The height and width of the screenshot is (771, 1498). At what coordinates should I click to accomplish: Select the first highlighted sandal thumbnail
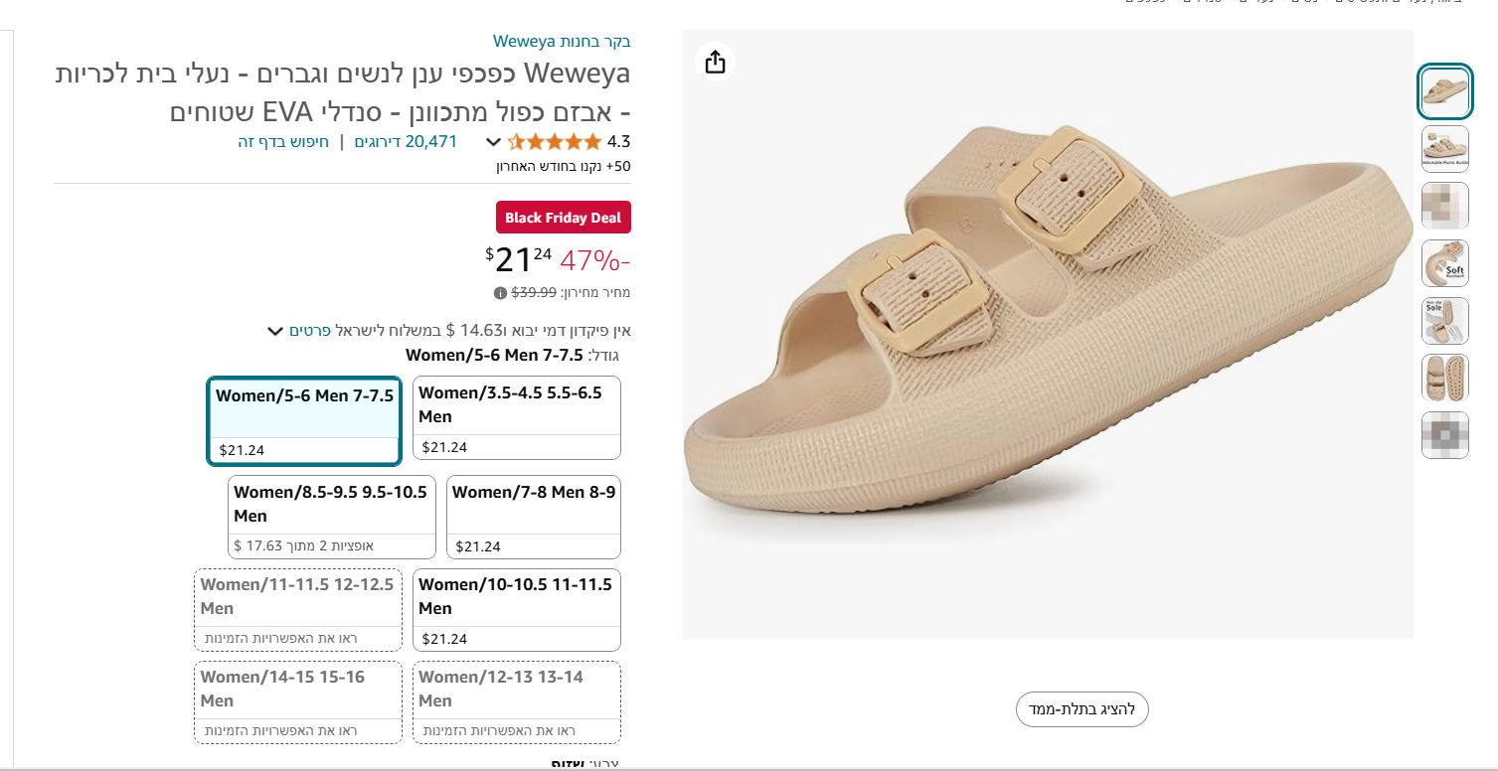[1444, 92]
